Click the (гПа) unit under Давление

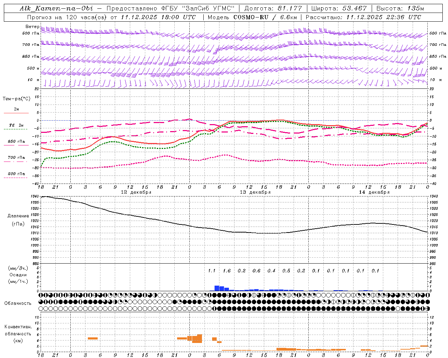pos(18,224)
